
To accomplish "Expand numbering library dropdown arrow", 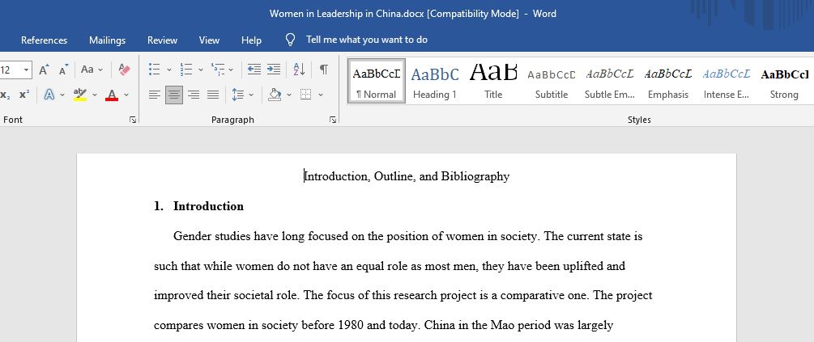I will 200,70.
